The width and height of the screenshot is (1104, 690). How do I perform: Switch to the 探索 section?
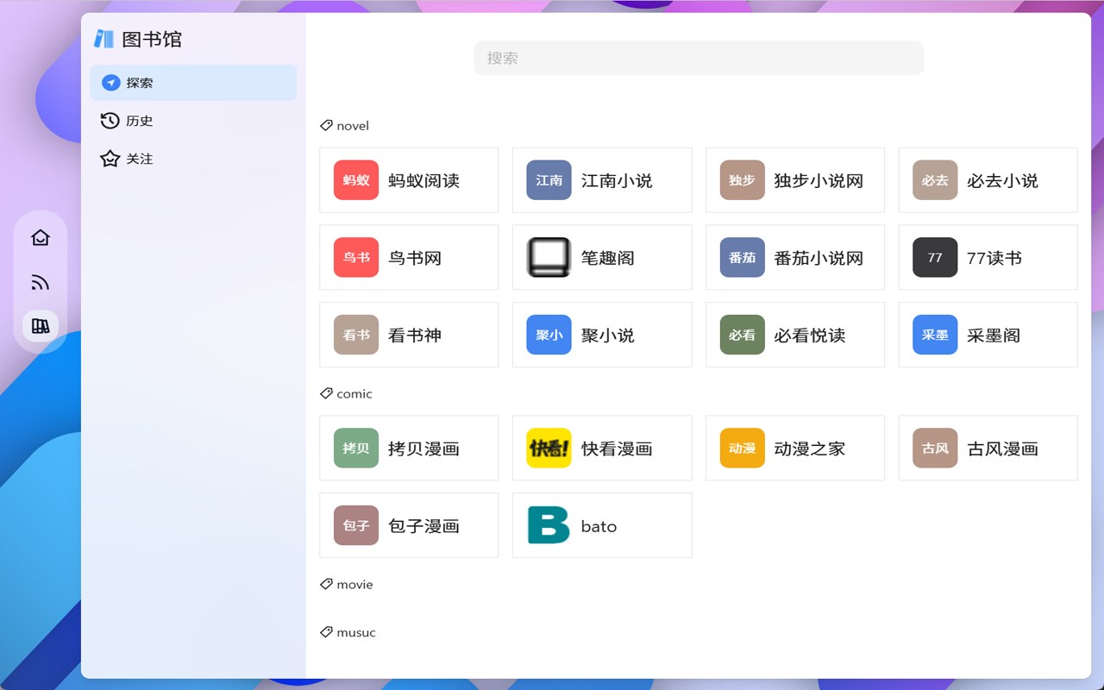click(x=193, y=83)
